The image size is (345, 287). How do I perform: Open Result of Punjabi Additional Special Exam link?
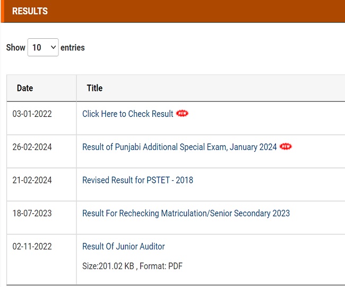[179, 147]
